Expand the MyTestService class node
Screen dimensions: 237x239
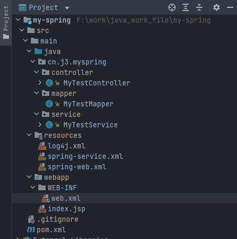40,125
